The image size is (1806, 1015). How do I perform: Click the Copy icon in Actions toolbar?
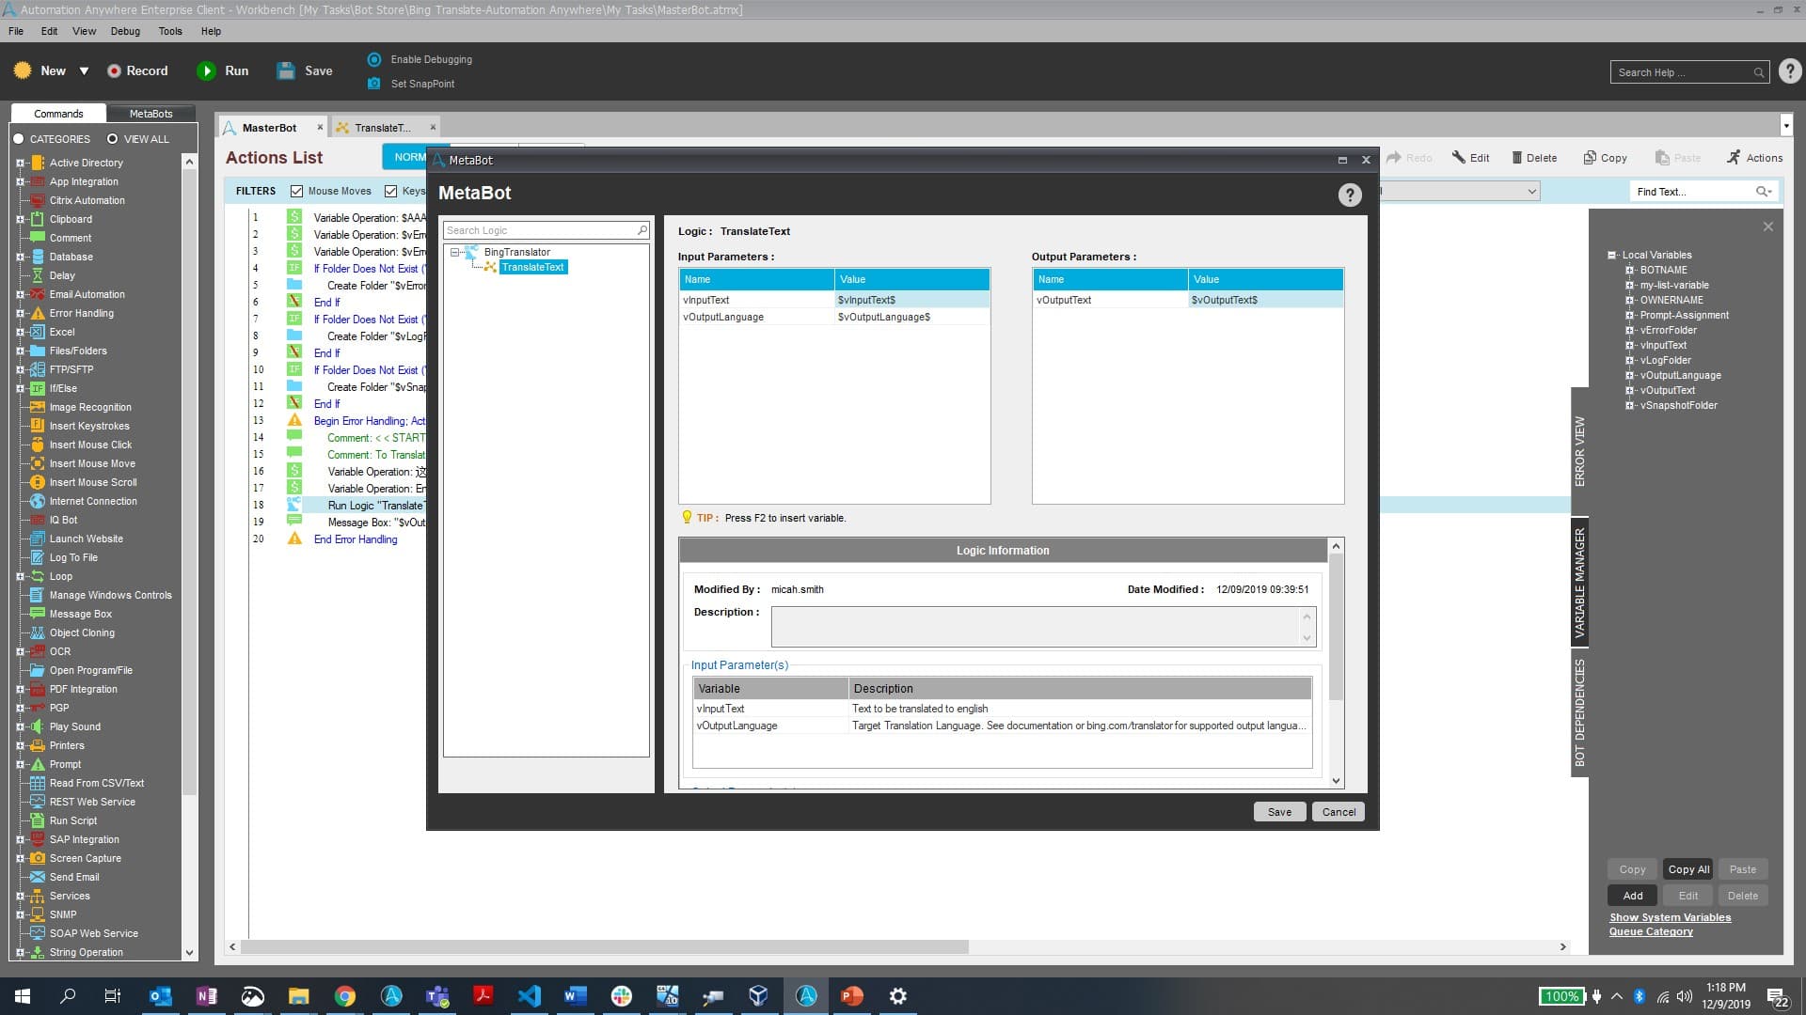(1590, 158)
